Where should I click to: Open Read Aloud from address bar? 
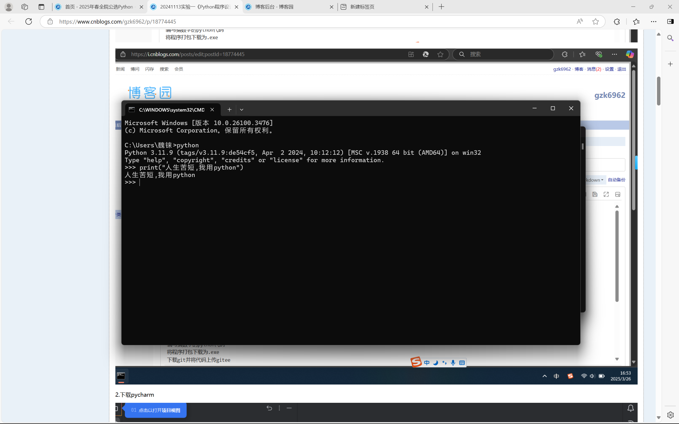coord(580,21)
